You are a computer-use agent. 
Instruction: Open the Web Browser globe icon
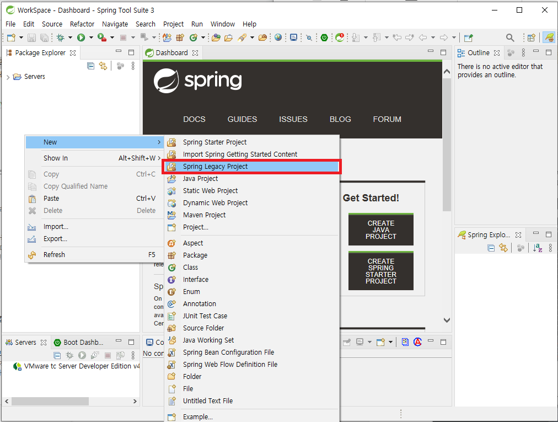278,38
